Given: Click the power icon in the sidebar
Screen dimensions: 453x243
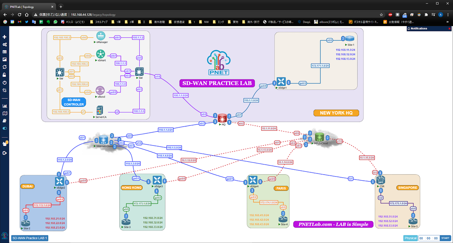Looking at the screenshot, I should click(x=5, y=82).
